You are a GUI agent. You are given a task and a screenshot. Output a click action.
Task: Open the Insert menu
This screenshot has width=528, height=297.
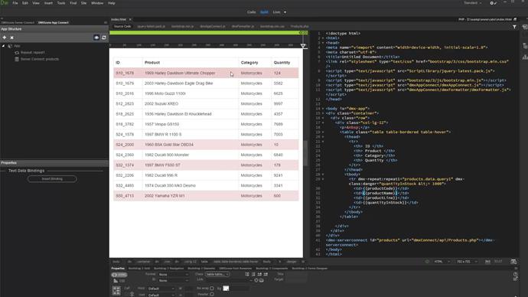coord(48,3)
